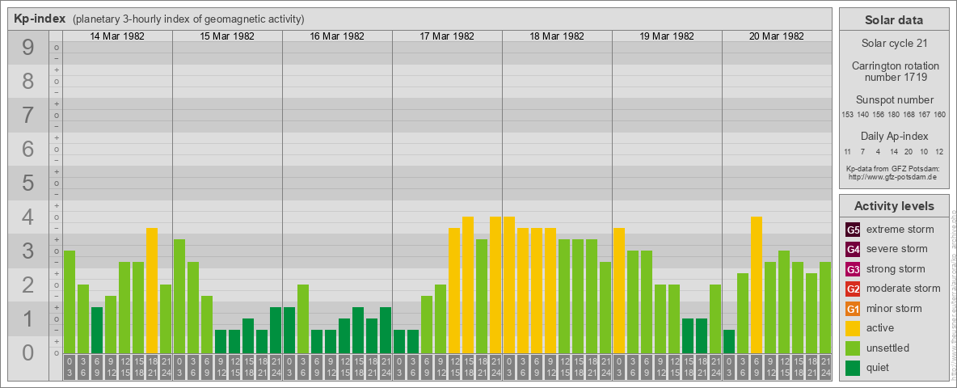Click the 18 Mar 1982 date header
The height and width of the screenshot is (388, 957).
tap(557, 36)
